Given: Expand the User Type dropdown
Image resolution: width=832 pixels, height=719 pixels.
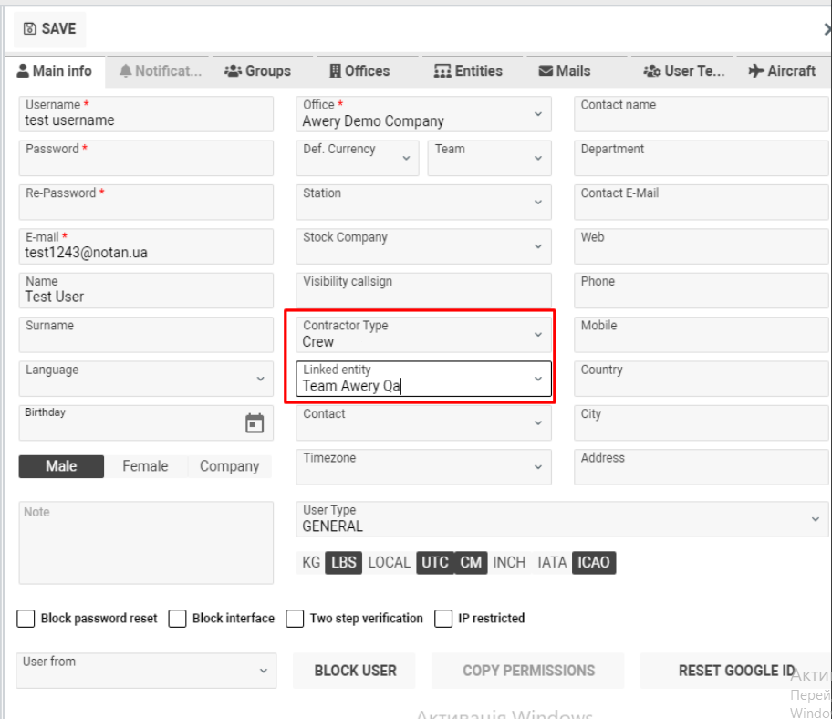Looking at the screenshot, I should (x=815, y=519).
